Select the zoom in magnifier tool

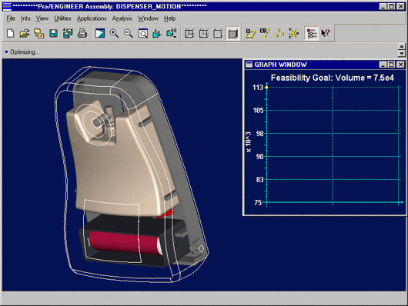[x=114, y=33]
